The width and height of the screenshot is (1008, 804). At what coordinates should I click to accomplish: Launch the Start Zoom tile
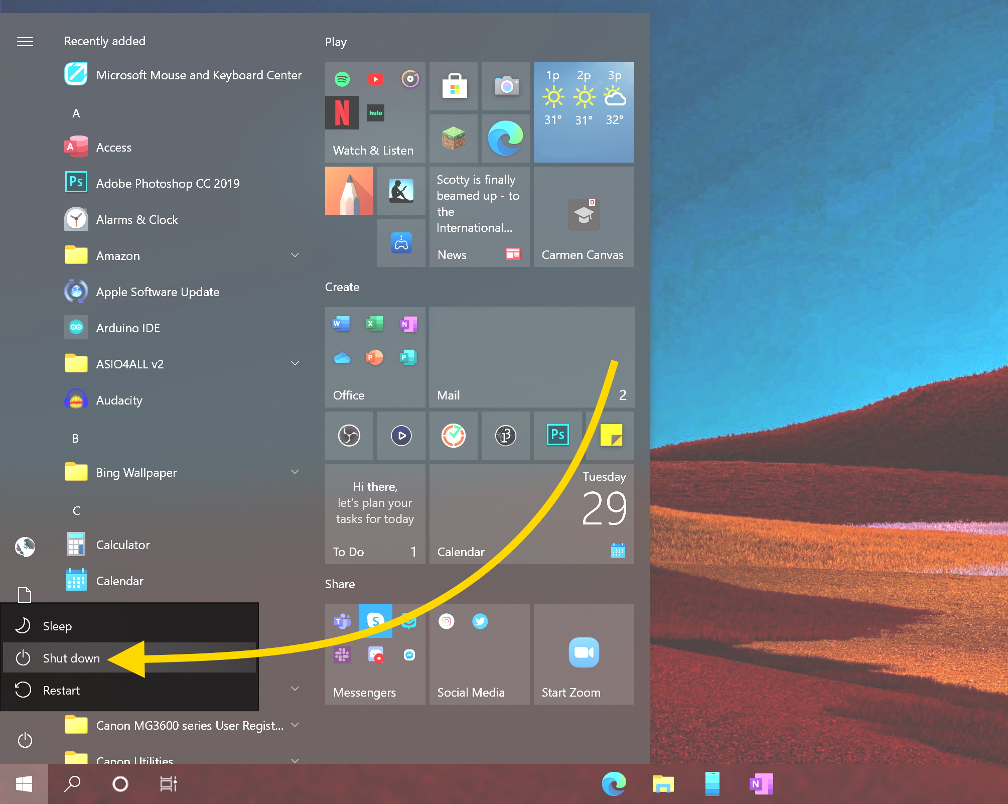click(584, 654)
